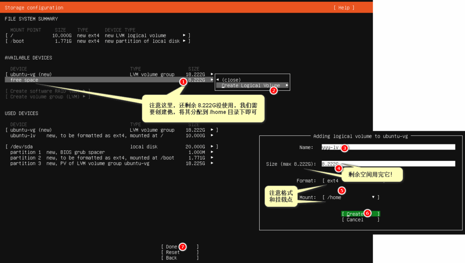Click red step marker number 4
The width and height of the screenshot is (465, 263).
coord(338,168)
